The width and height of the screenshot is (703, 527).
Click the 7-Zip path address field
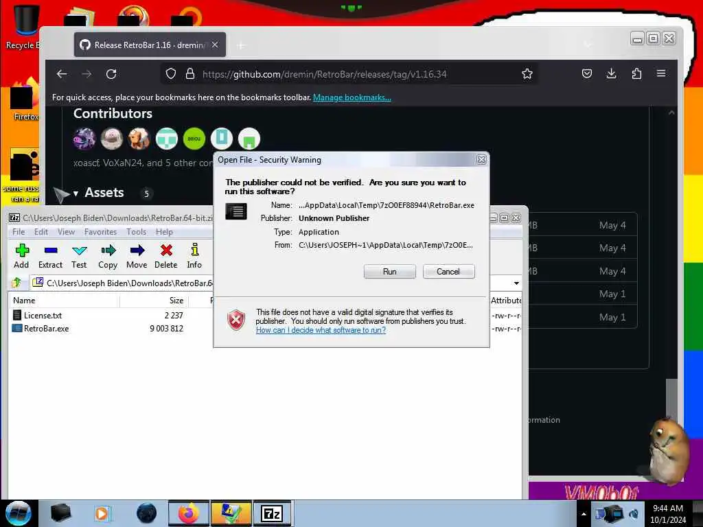tap(130, 283)
